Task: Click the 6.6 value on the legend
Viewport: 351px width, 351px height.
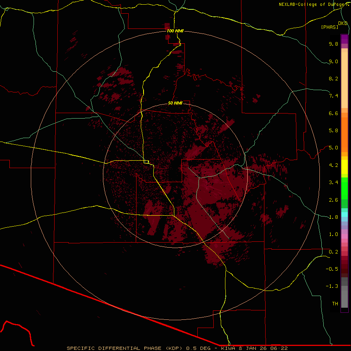Action: click(333, 113)
